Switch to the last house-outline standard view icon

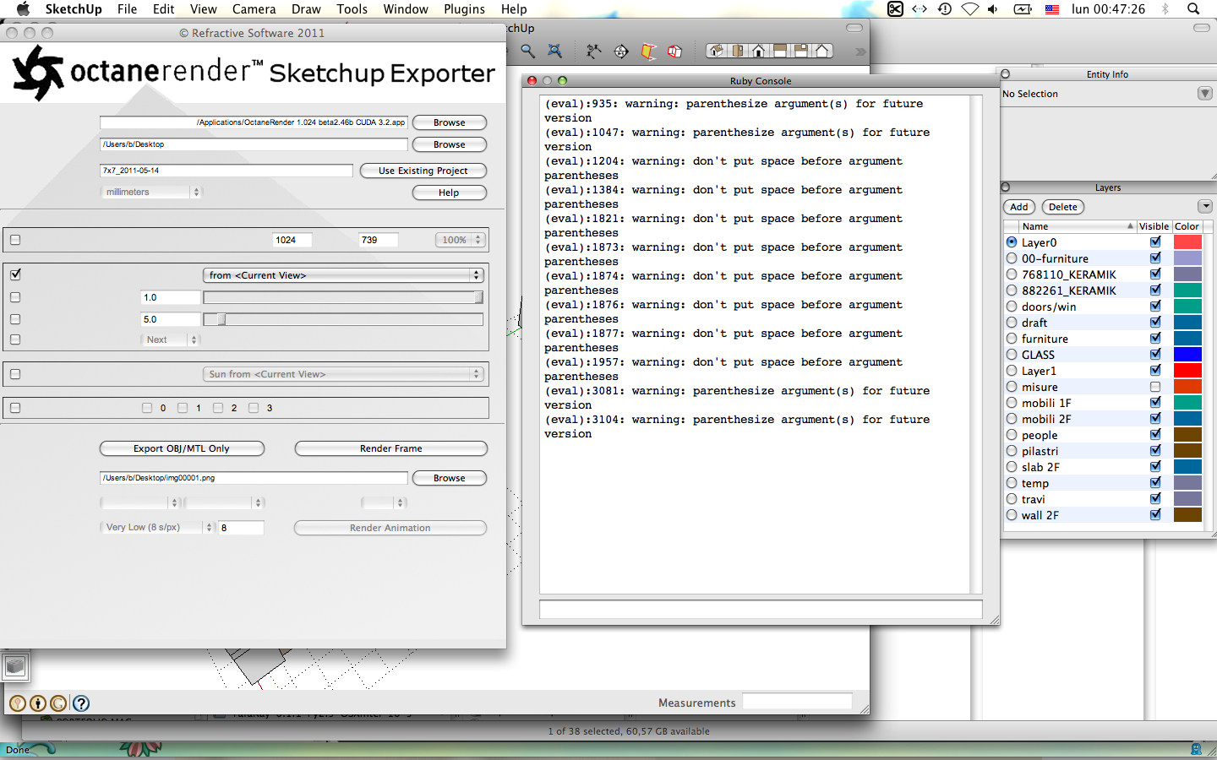pyautogui.click(x=821, y=51)
